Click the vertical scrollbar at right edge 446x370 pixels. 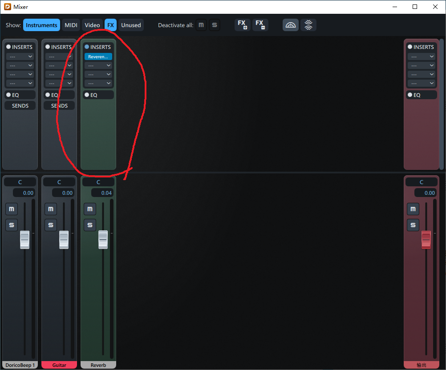(x=442, y=105)
